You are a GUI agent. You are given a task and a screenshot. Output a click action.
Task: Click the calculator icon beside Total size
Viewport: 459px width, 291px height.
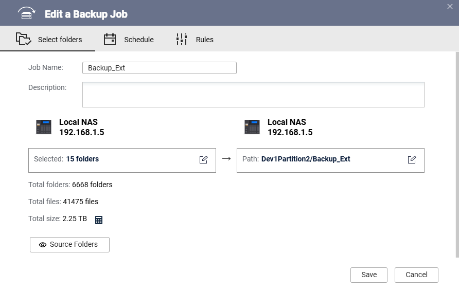(x=99, y=220)
